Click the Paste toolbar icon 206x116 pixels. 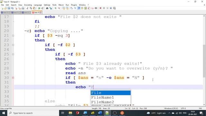tap(34, 8)
